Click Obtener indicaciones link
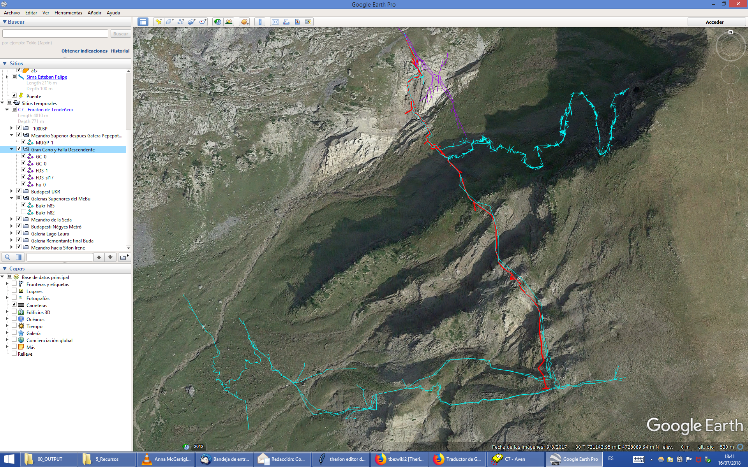 (x=85, y=51)
